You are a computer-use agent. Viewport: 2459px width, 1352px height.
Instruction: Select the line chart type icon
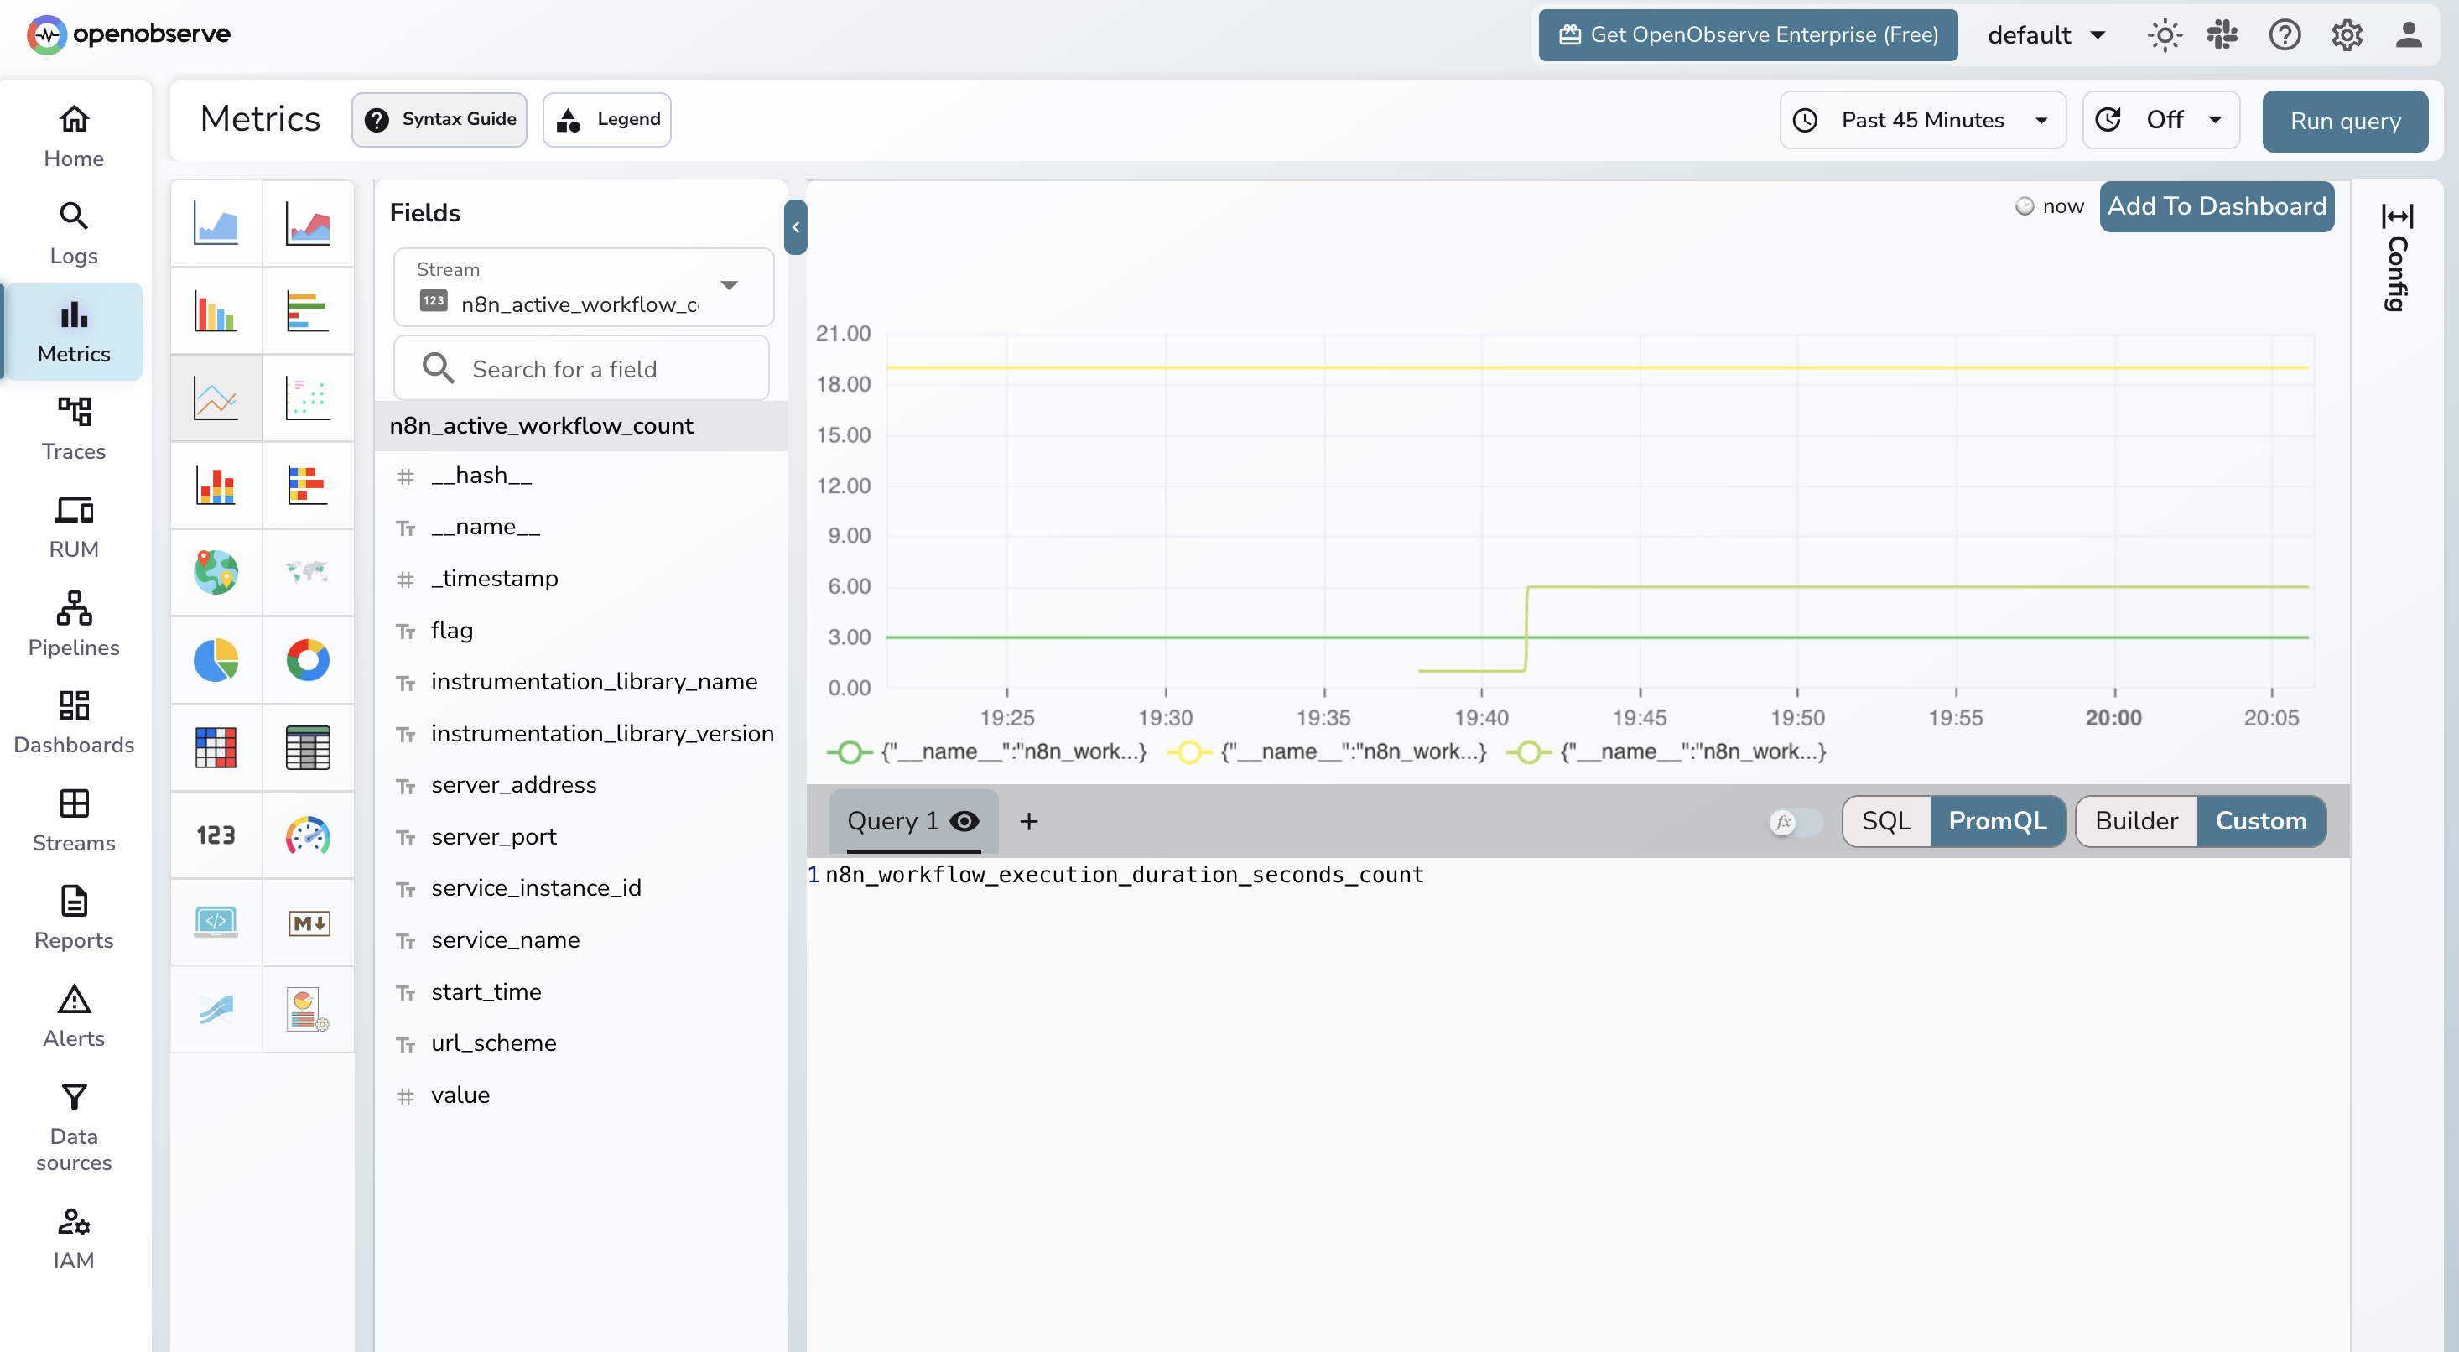click(x=216, y=398)
